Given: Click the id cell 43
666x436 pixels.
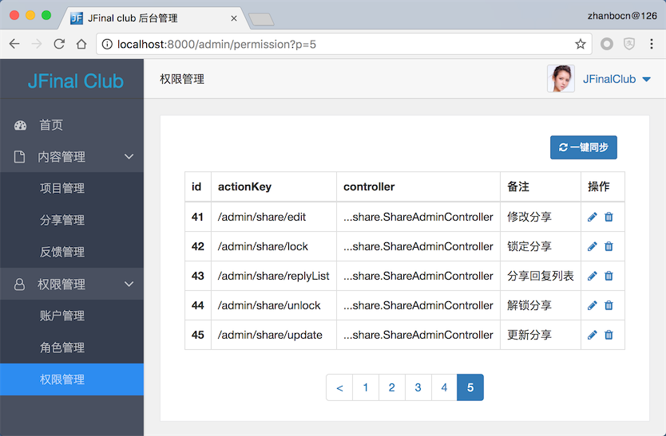Looking at the screenshot, I should 198,276.
